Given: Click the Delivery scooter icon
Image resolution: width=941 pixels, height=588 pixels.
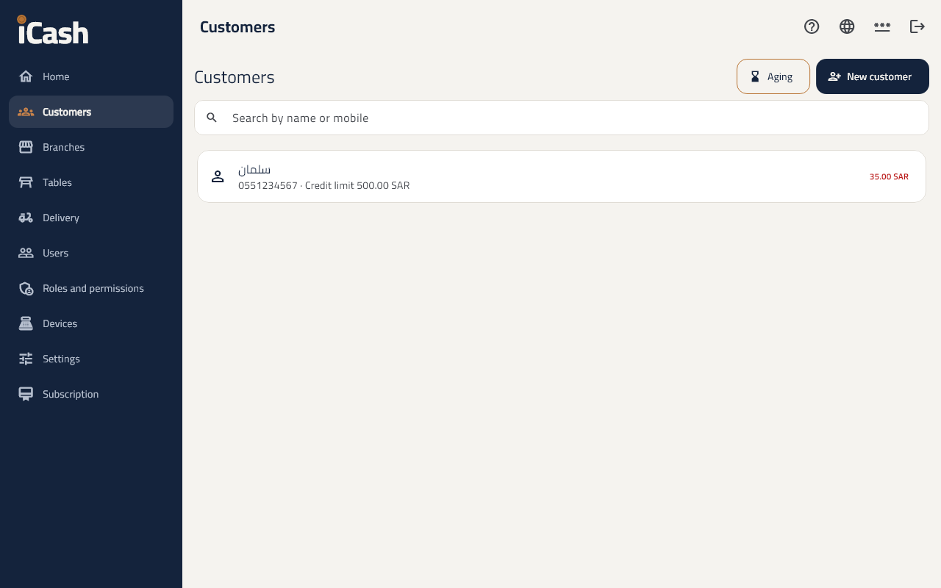Looking at the screenshot, I should point(26,218).
